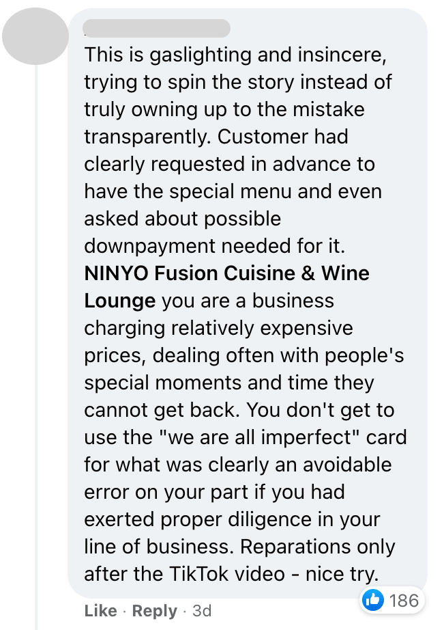Click the blue thumbs-up reaction icon
Screen dimensions: 444x630
[x=372, y=600]
